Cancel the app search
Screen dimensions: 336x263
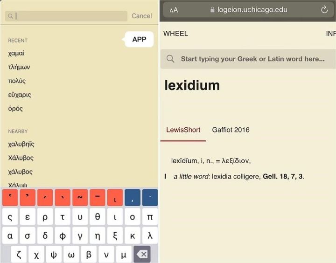pos(142,16)
